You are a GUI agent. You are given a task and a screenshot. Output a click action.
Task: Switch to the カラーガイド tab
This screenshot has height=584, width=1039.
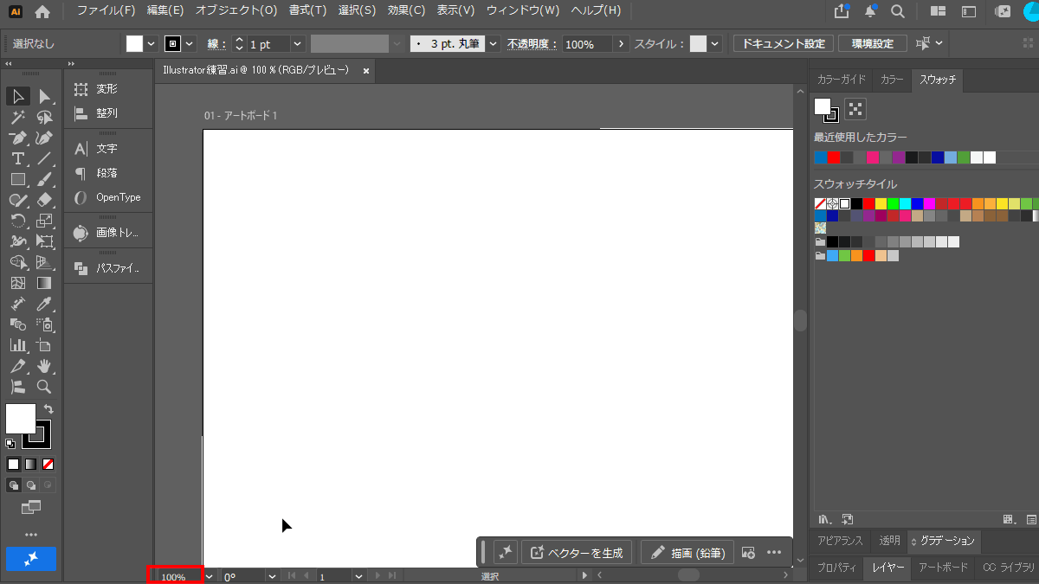coord(841,80)
